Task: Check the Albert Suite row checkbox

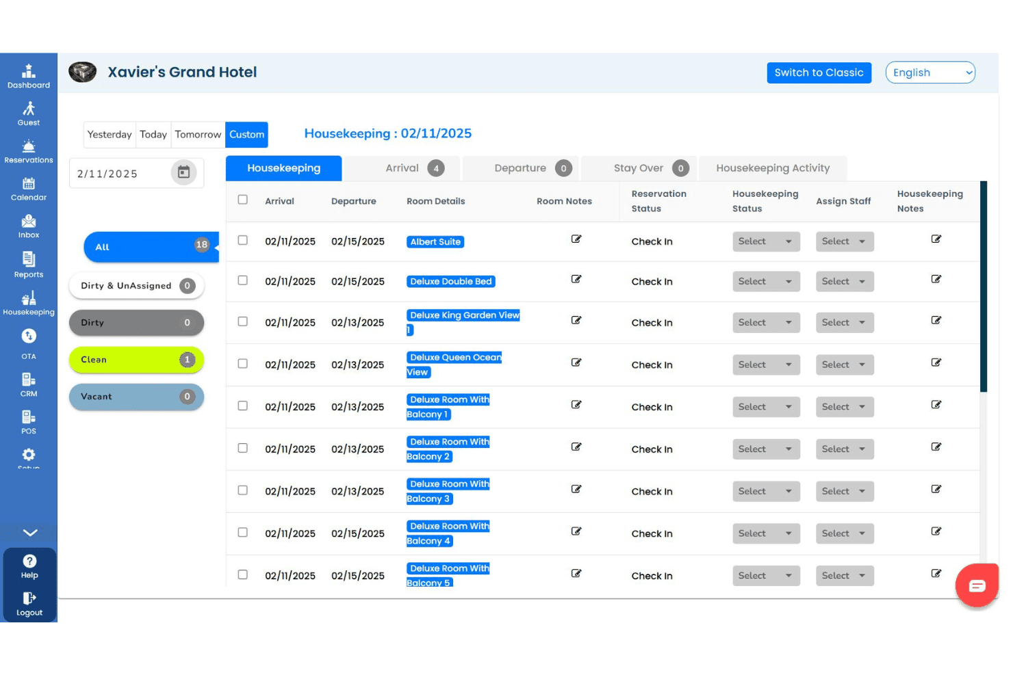Action: [x=242, y=240]
